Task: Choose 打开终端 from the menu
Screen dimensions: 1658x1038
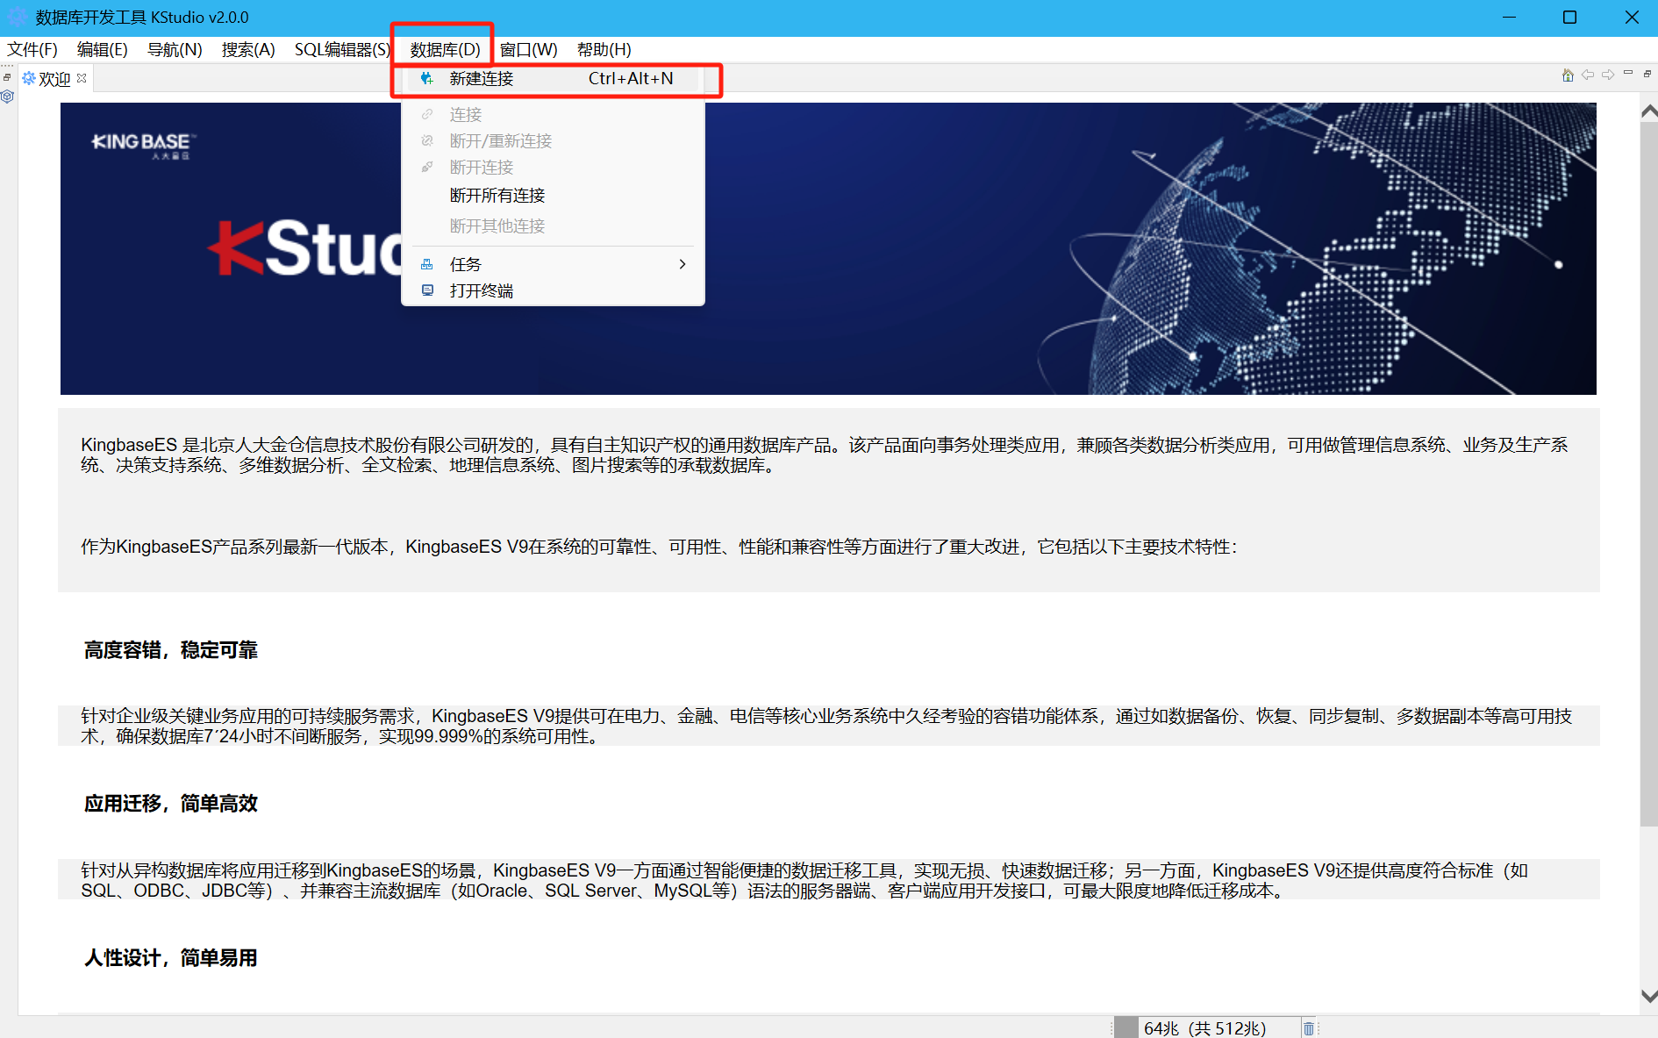Action: [x=553, y=290]
